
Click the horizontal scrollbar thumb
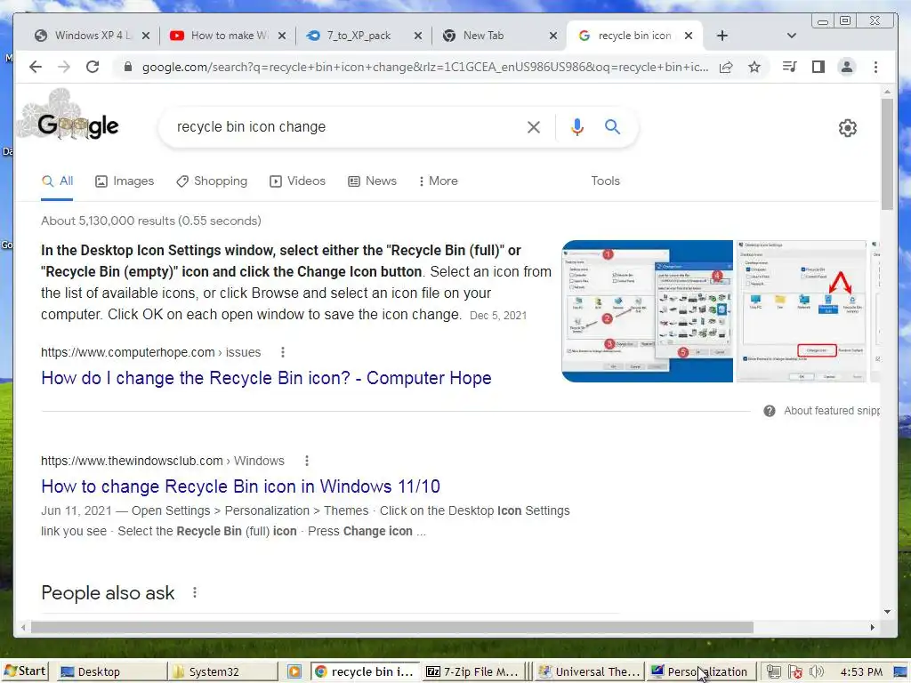click(x=392, y=627)
